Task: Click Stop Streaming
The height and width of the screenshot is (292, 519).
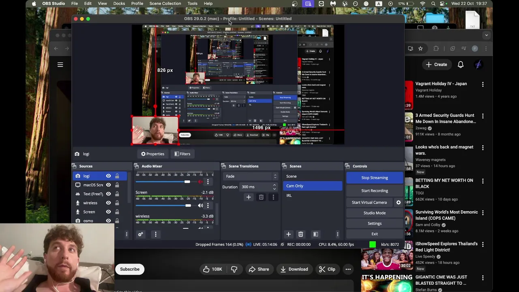Action: (x=375, y=178)
